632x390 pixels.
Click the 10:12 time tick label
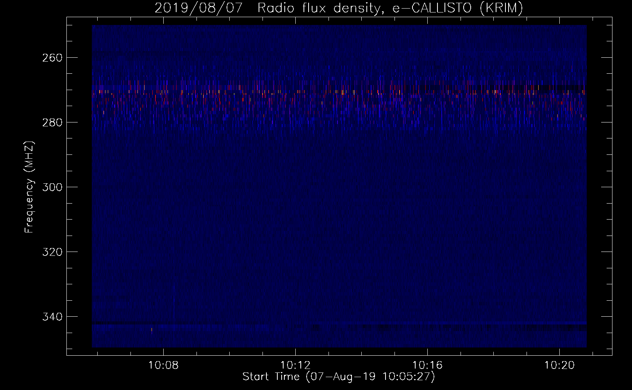tap(296, 365)
